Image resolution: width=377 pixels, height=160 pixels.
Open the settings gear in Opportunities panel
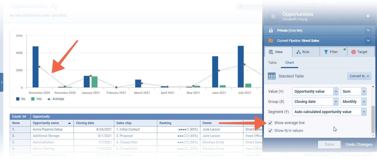[368, 16]
